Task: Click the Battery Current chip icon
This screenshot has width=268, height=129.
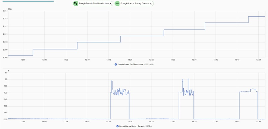Action: coord(117,4)
